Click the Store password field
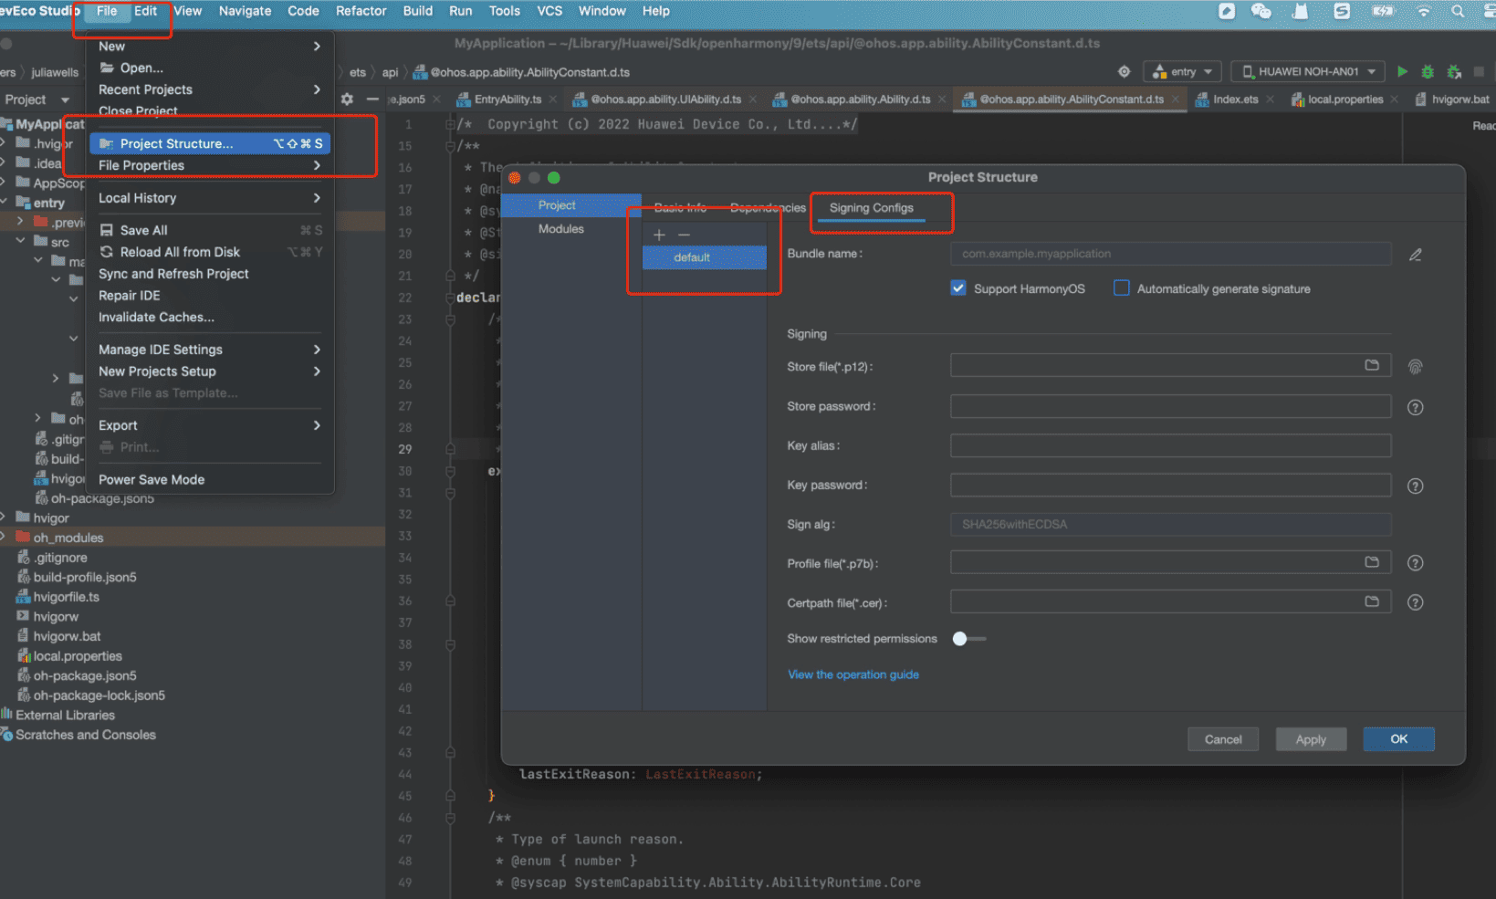This screenshot has height=899, width=1496. point(1170,406)
